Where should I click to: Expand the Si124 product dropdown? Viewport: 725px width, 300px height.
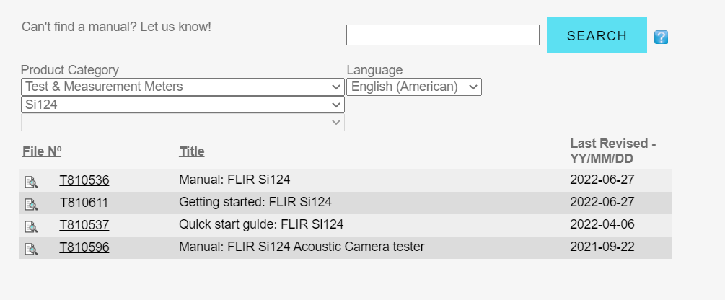(183, 105)
